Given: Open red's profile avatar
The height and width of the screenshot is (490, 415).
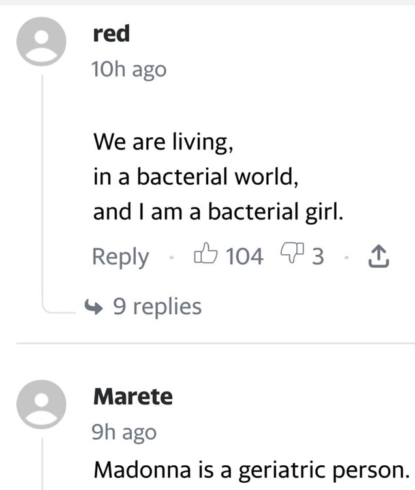Looking at the screenshot, I should (x=42, y=41).
